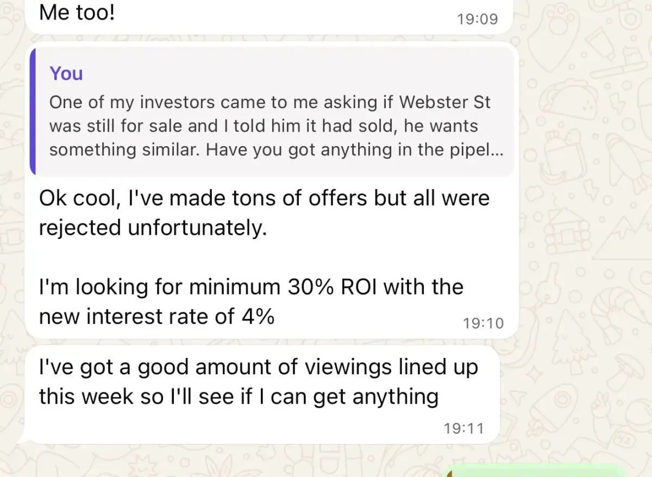Click the 19:11 message timestamp
Image resolution: width=652 pixels, height=477 pixels.
(463, 428)
